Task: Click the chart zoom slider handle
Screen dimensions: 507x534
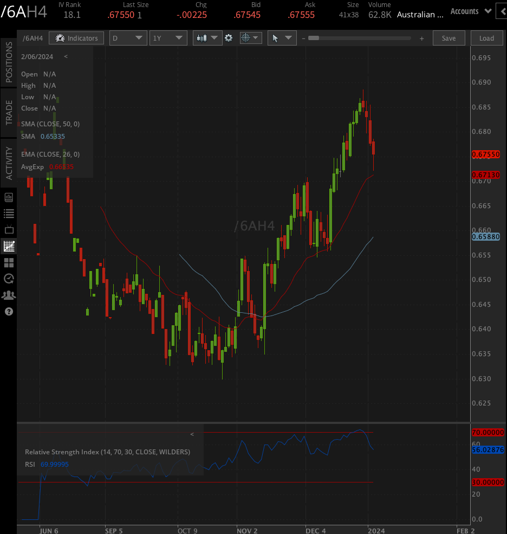Action: coord(314,38)
